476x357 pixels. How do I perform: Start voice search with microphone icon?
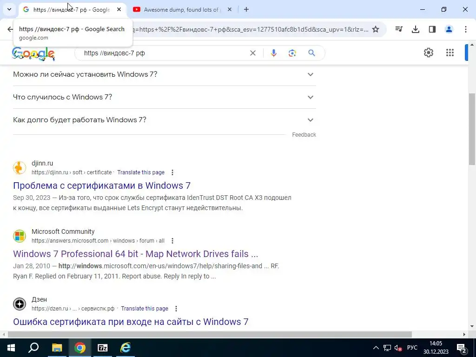tap(273, 53)
